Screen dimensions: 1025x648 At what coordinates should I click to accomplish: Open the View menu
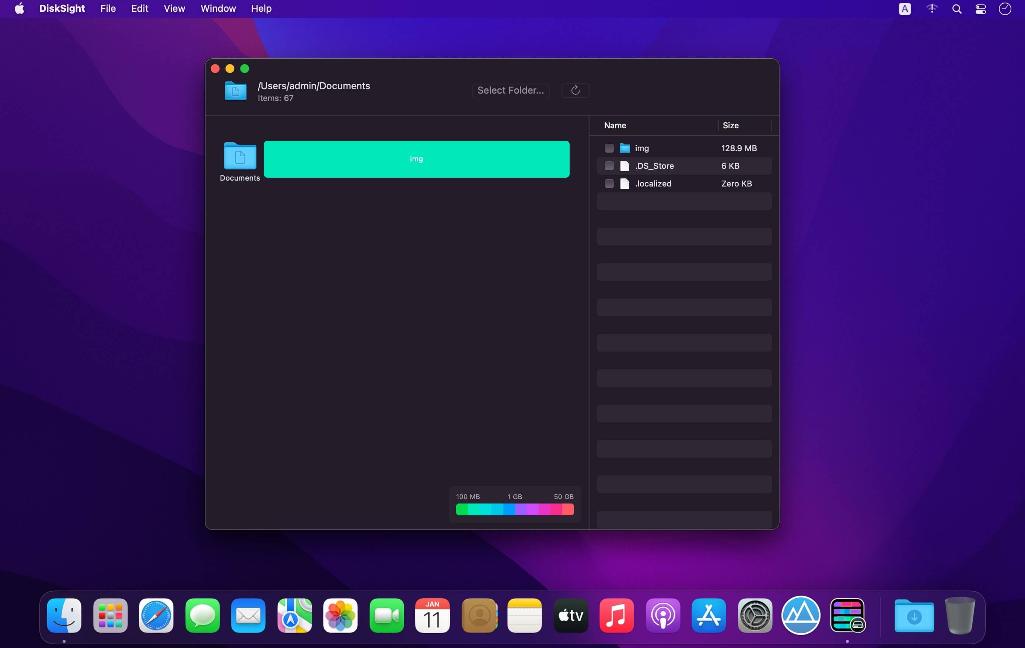[174, 8]
